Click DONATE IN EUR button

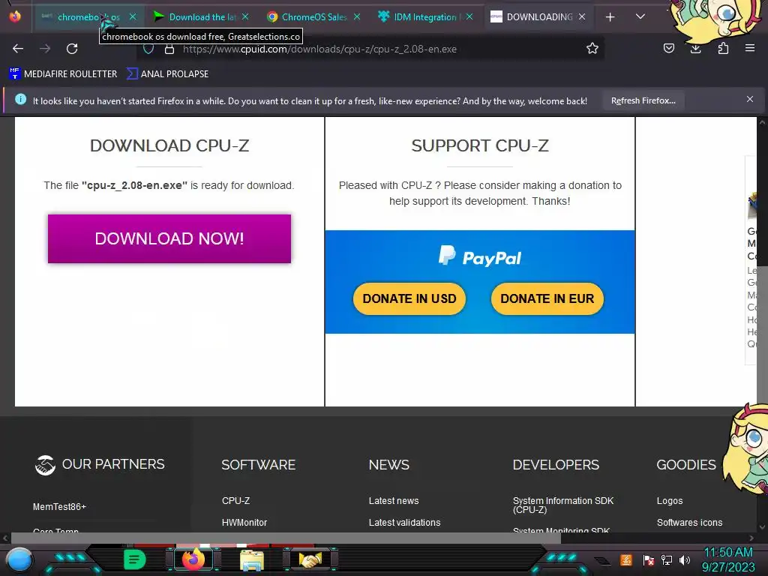coord(547,298)
